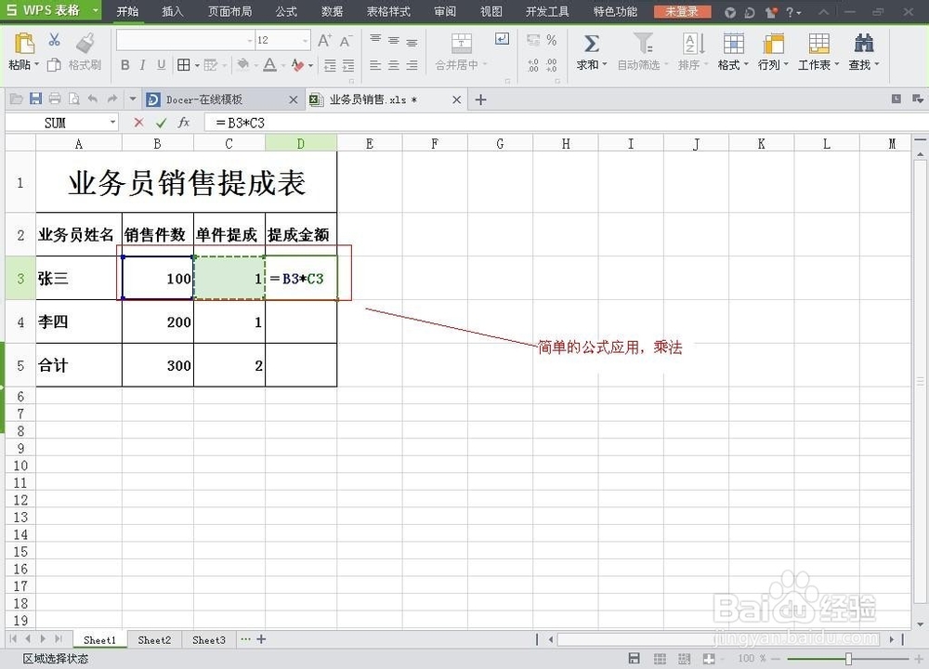Image resolution: width=929 pixels, height=669 pixels.
Task: Expand the name box dropdown showing SUM
Action: coord(112,123)
